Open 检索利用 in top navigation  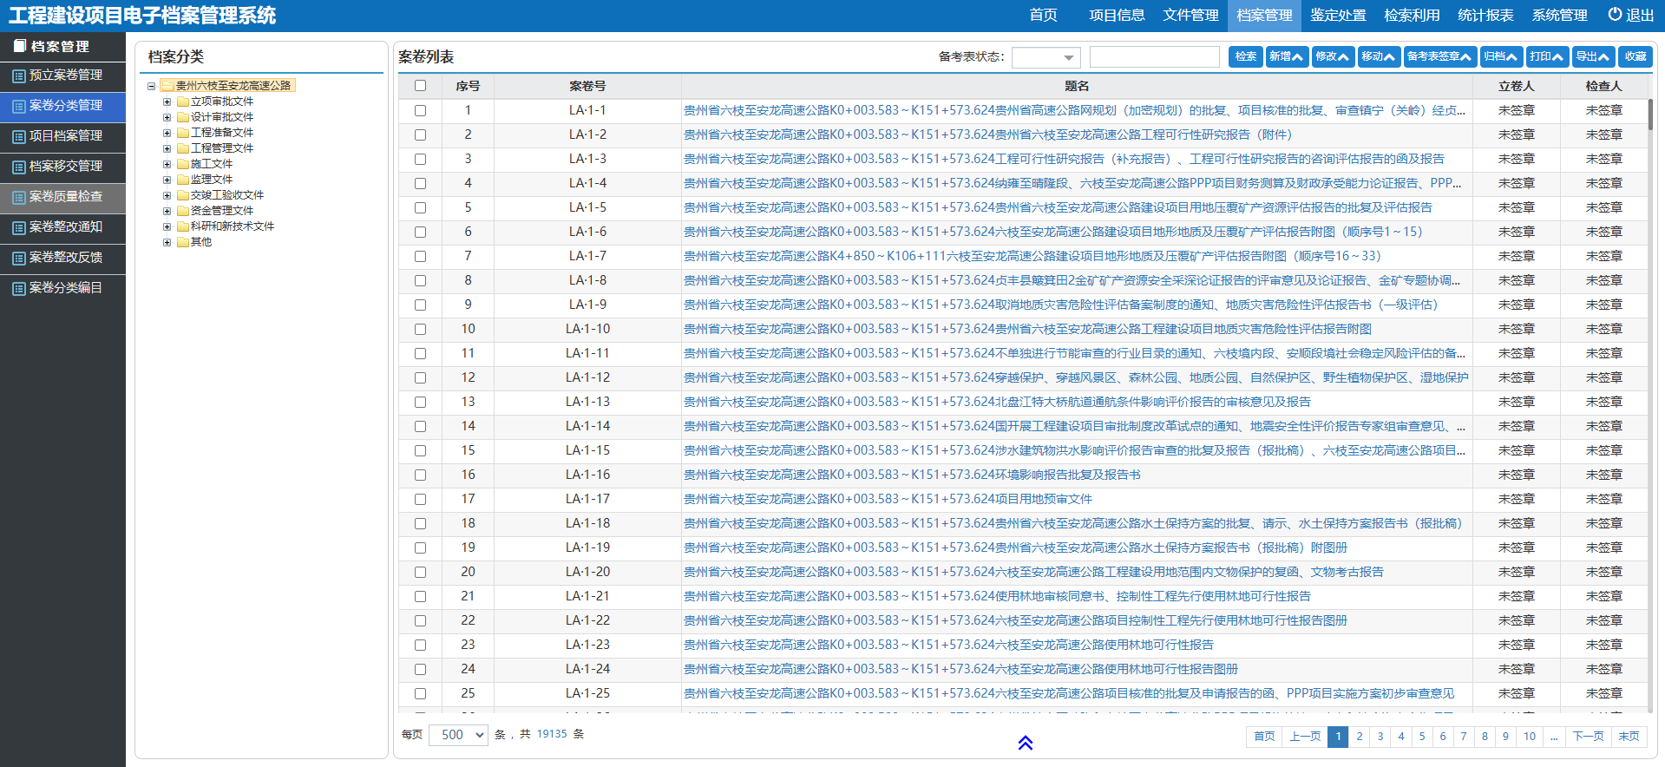click(x=1412, y=15)
